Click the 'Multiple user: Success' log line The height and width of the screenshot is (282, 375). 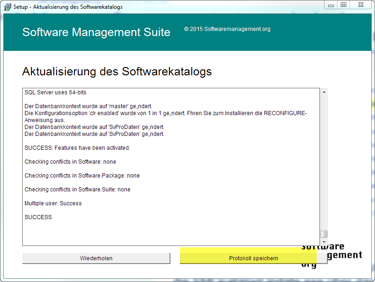pos(53,203)
